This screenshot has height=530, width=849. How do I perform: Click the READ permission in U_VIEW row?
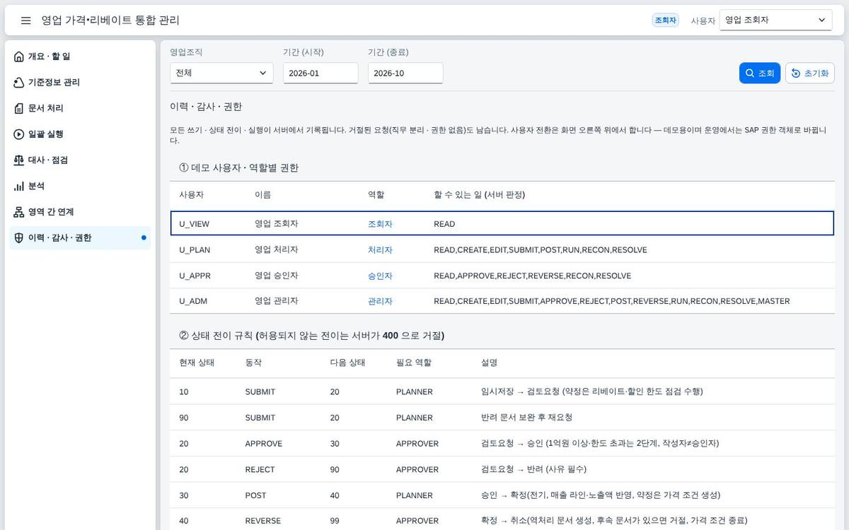click(444, 224)
